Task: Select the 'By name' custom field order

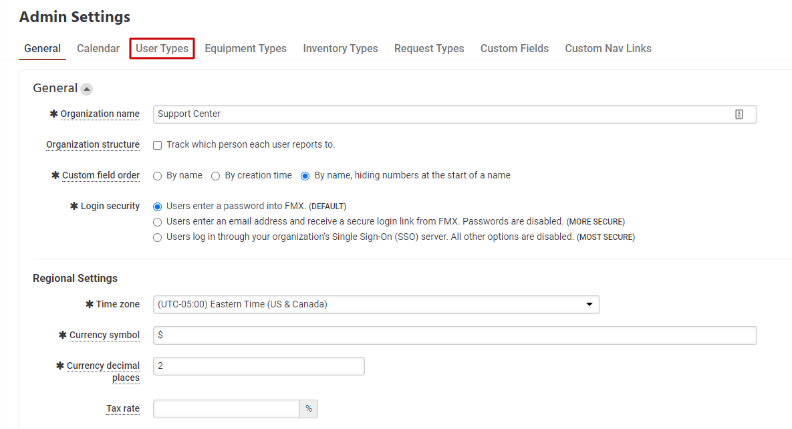Action: [158, 176]
